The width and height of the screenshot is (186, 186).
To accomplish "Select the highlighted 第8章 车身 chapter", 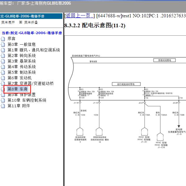I will [17, 89].
